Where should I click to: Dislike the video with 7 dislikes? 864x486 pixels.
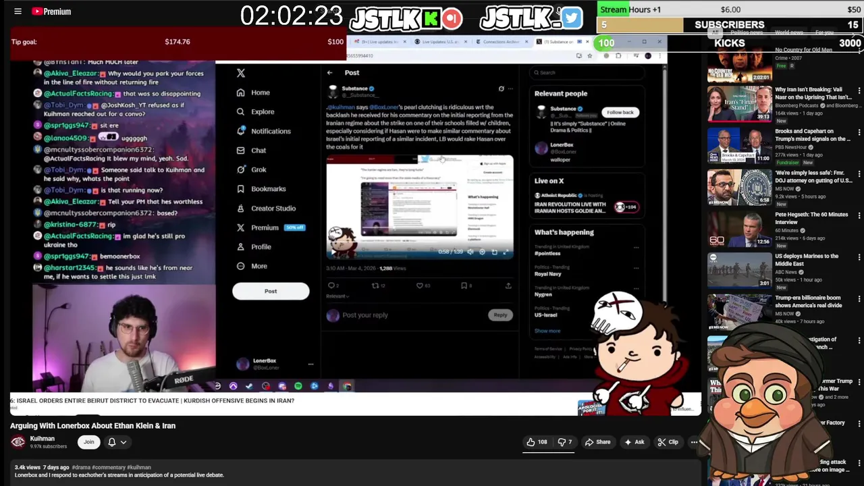(564, 442)
